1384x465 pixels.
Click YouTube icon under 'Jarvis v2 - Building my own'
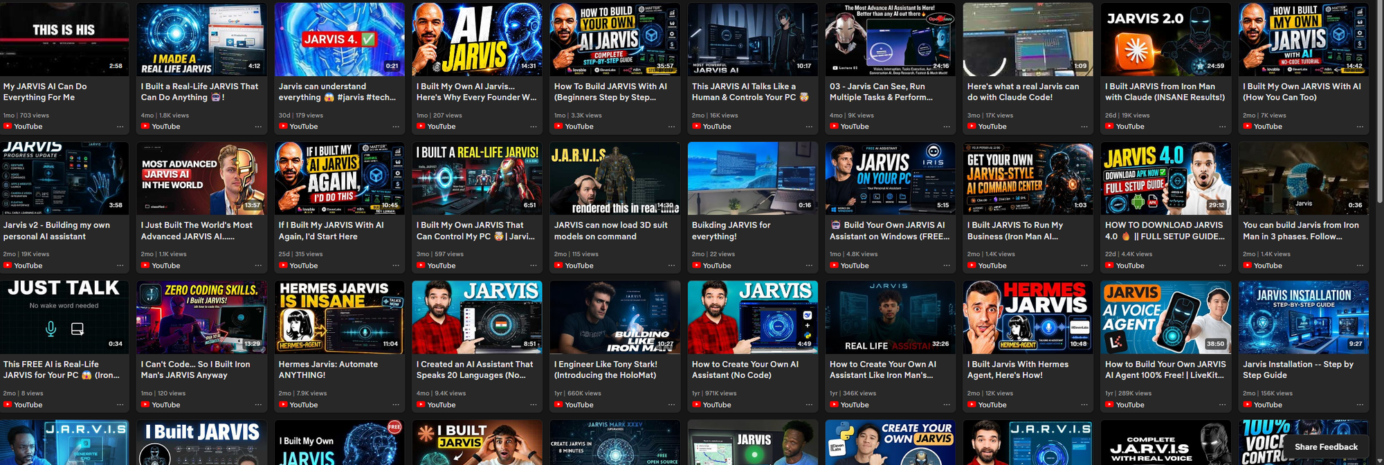pyautogui.click(x=8, y=266)
